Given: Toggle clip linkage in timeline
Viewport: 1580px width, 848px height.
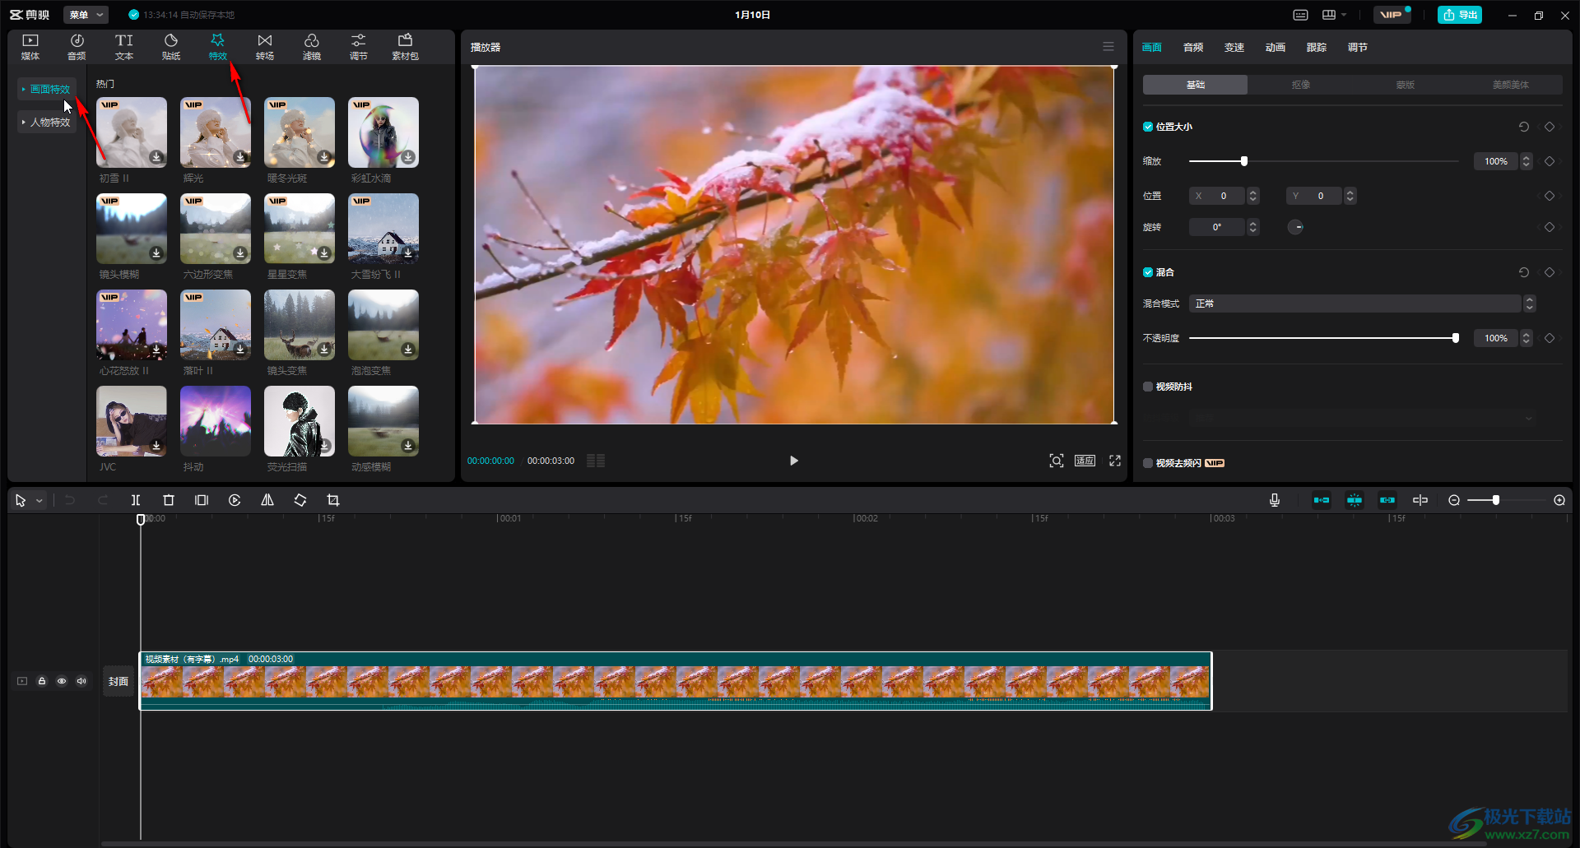Looking at the screenshot, I should pyautogui.click(x=1387, y=500).
